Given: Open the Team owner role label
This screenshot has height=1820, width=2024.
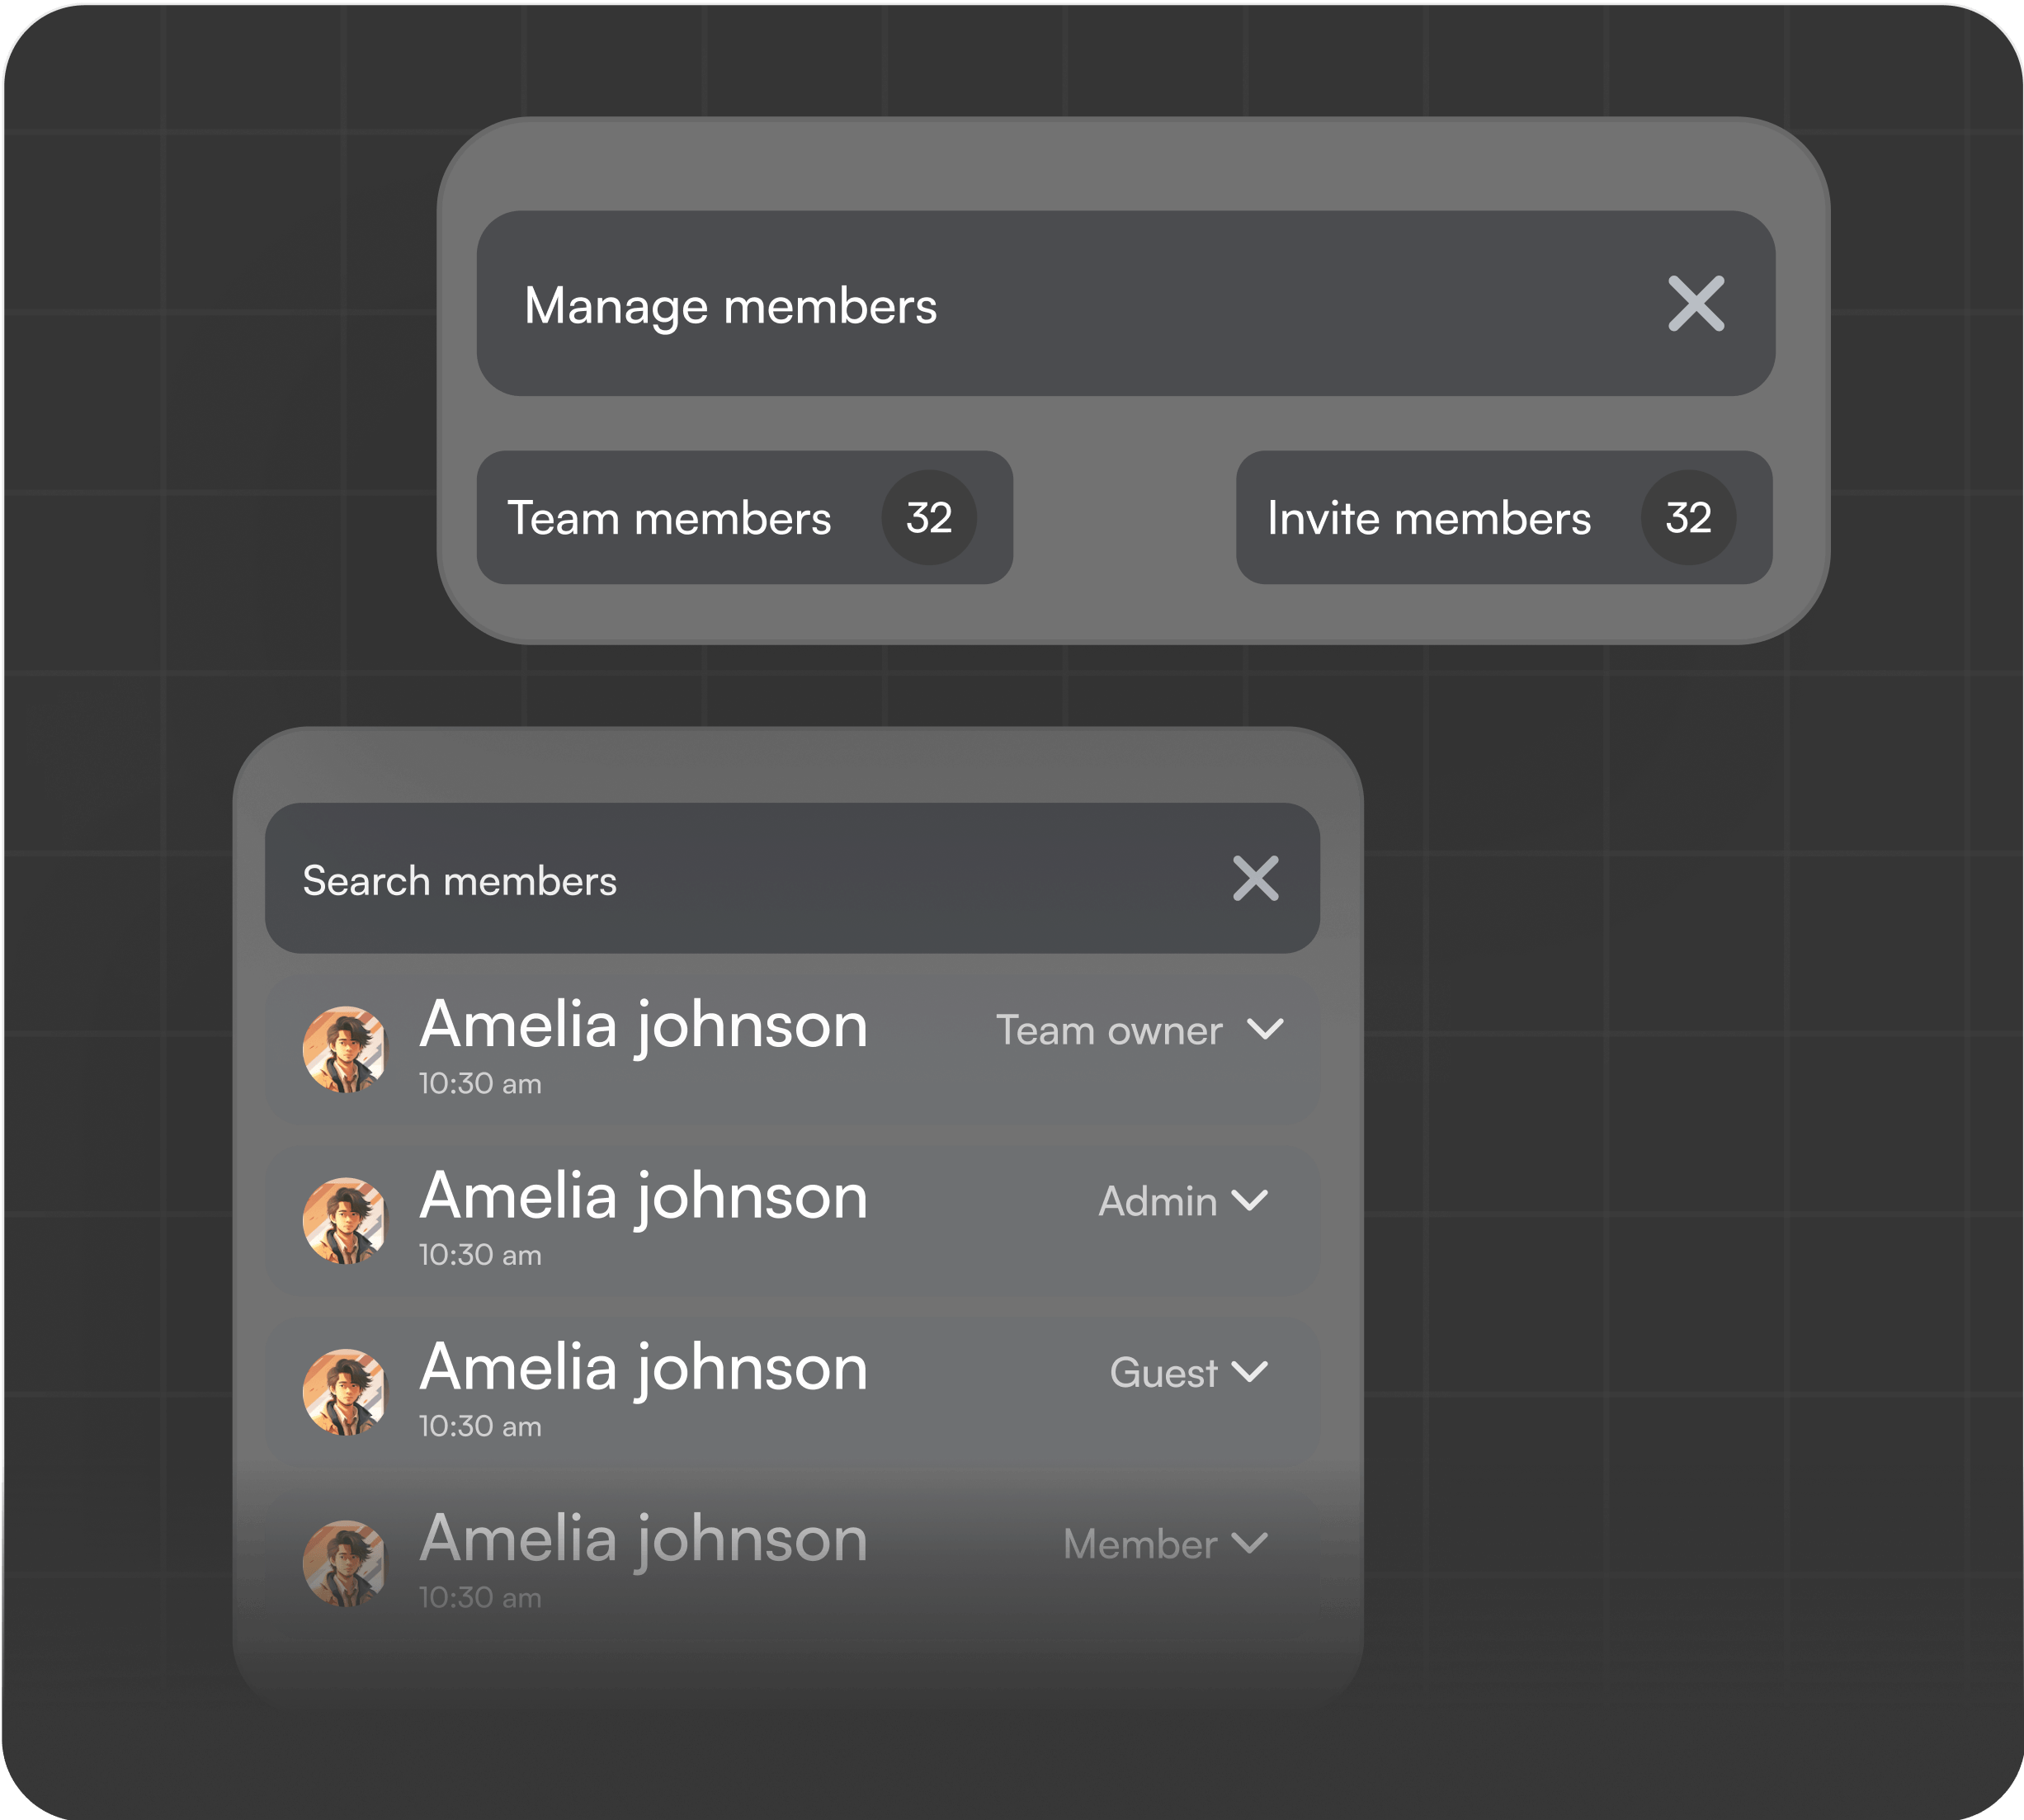Looking at the screenshot, I should click(x=1108, y=1030).
